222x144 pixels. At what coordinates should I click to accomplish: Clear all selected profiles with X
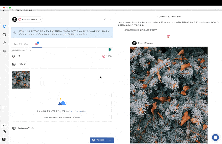pos(105,19)
